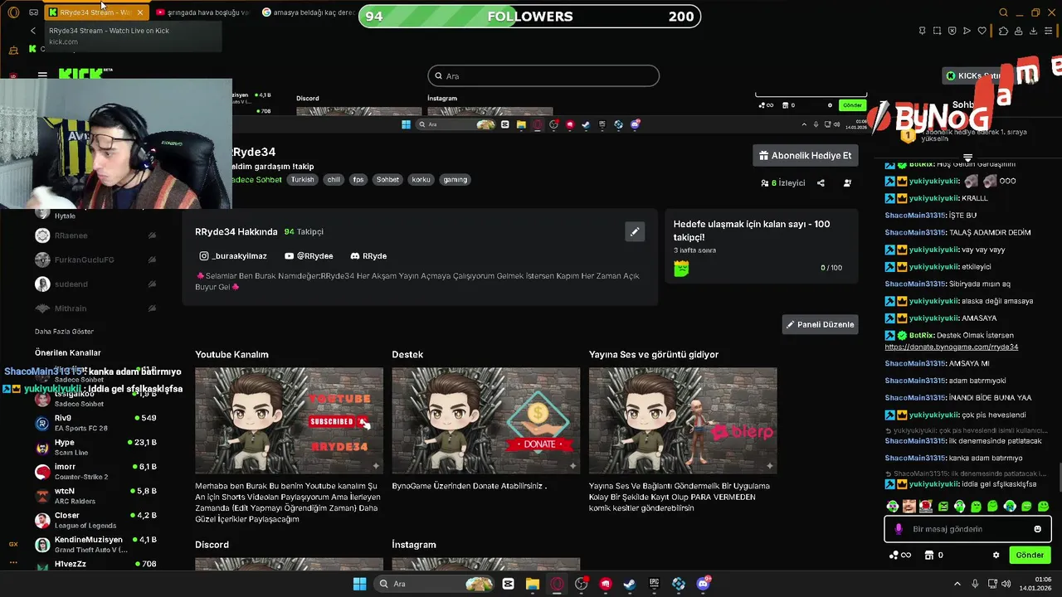Open Youtube Kanalım panel thumbnail
The height and width of the screenshot is (597, 1062).
[289, 420]
